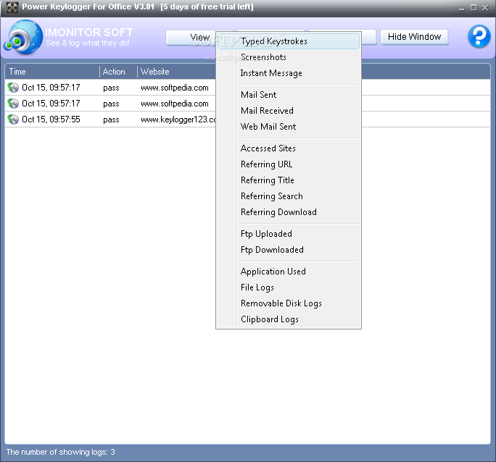Sort by the Action column header

click(x=118, y=72)
